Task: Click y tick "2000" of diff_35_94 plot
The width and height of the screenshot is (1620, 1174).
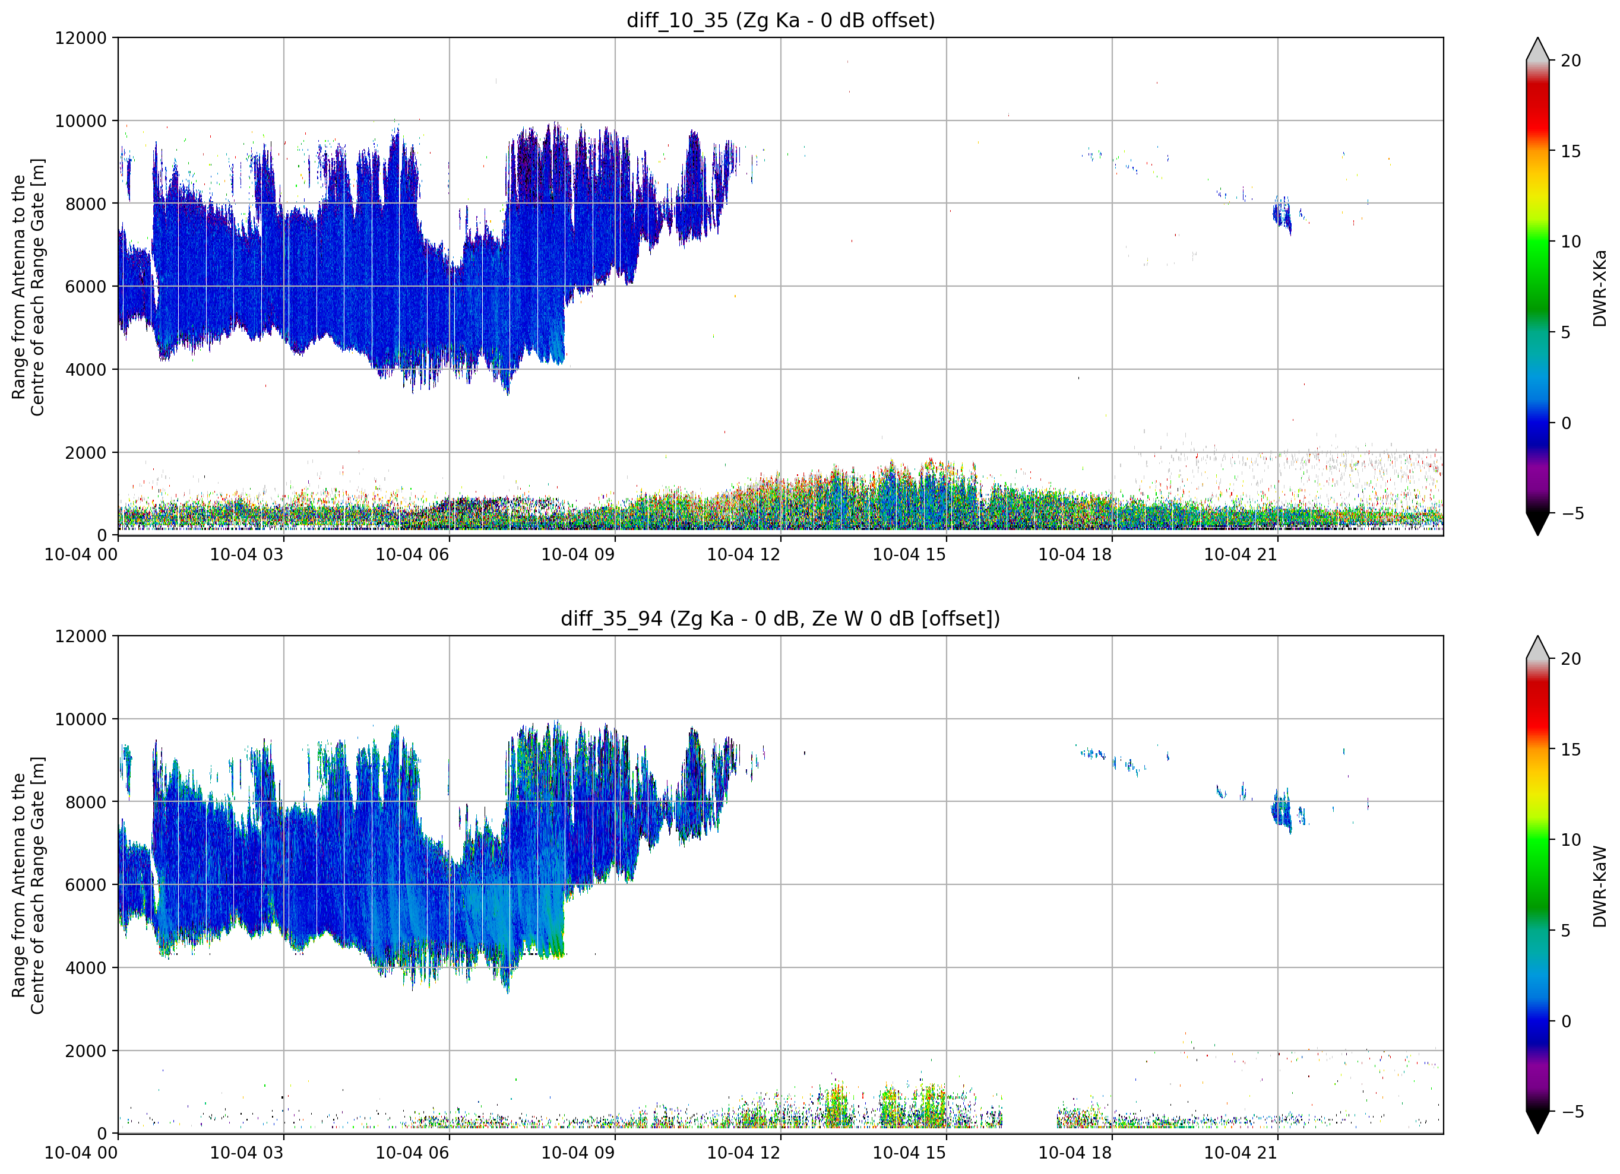Action: click(x=86, y=1051)
